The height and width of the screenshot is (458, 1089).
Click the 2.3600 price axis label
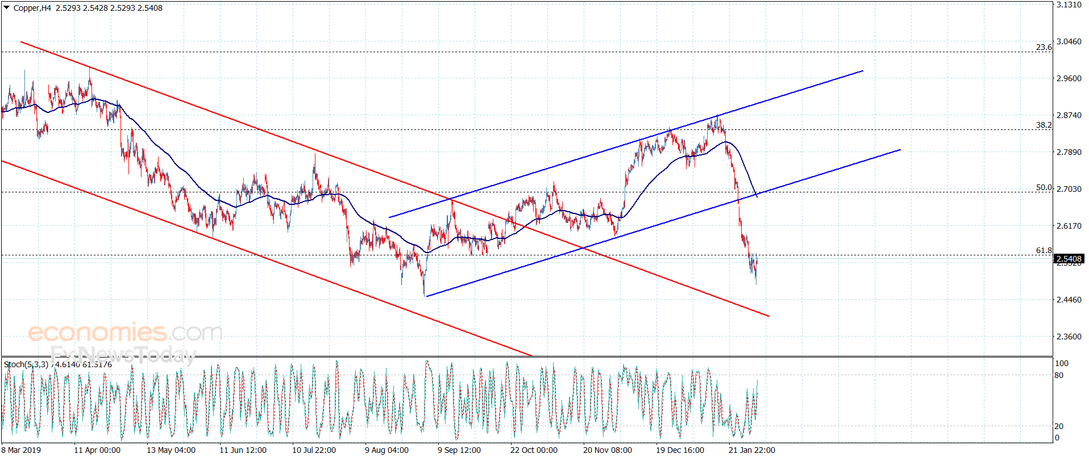point(1069,337)
